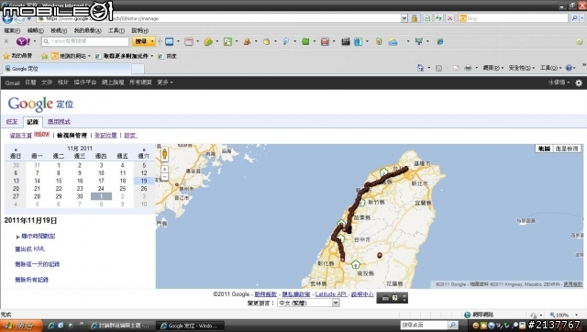587x332 pixels.
Task: Expand 顯示時間戳記 disclosure triangle
Action: 17,237
